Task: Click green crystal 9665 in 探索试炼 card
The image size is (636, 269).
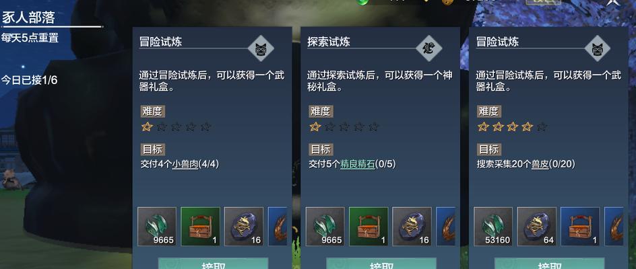Action: [325, 227]
